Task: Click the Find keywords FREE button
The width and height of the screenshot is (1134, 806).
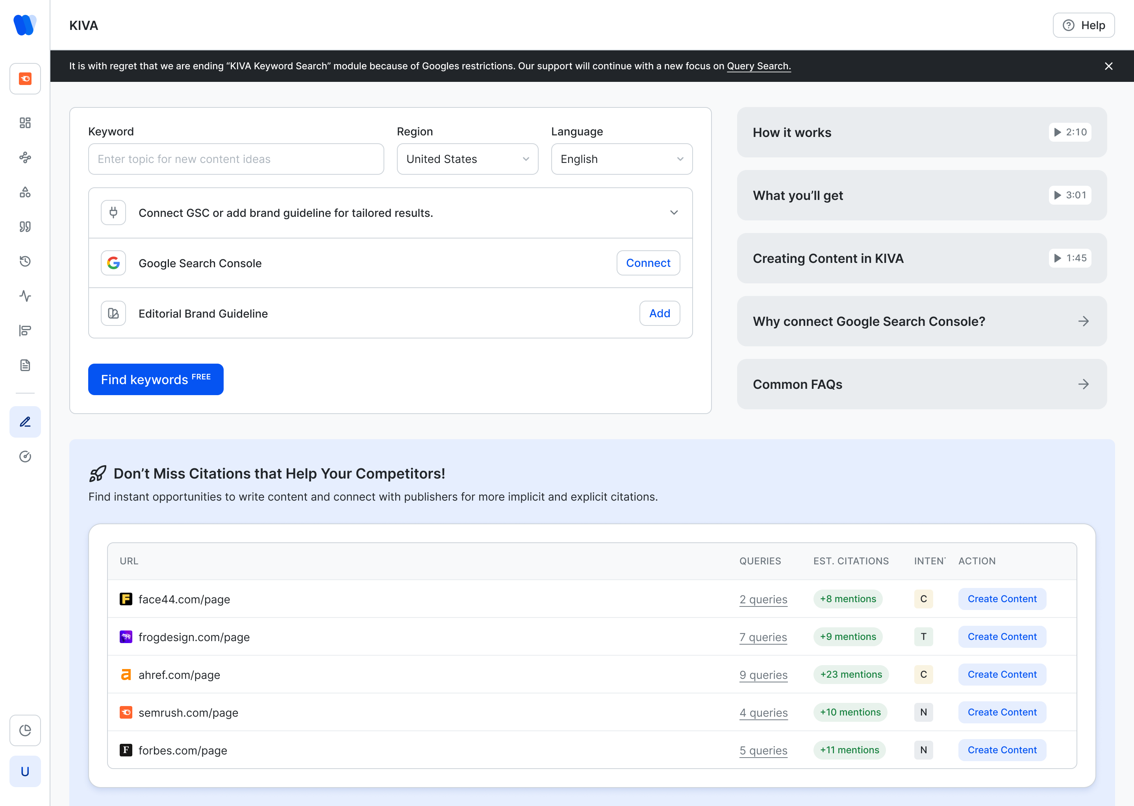Action: click(156, 379)
